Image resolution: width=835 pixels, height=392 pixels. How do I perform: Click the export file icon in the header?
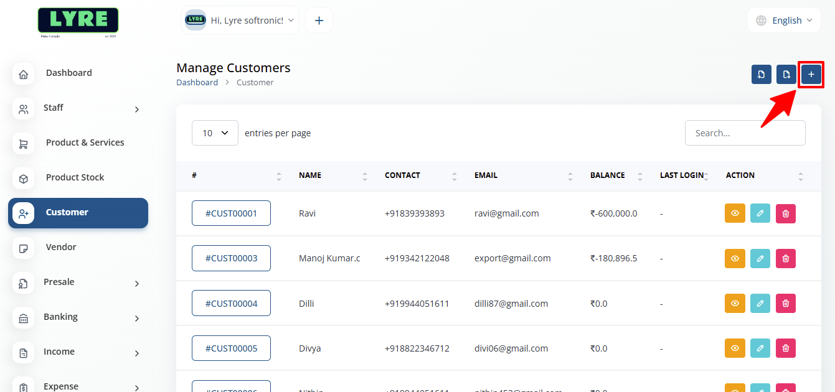pos(786,74)
